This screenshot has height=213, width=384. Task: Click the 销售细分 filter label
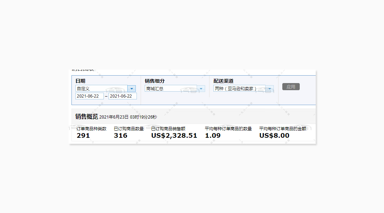[x=155, y=81]
